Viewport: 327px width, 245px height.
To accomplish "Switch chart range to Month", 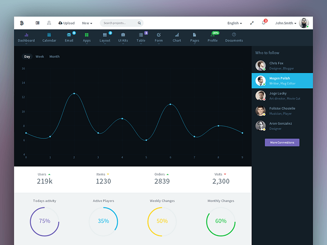I will (x=54, y=57).
